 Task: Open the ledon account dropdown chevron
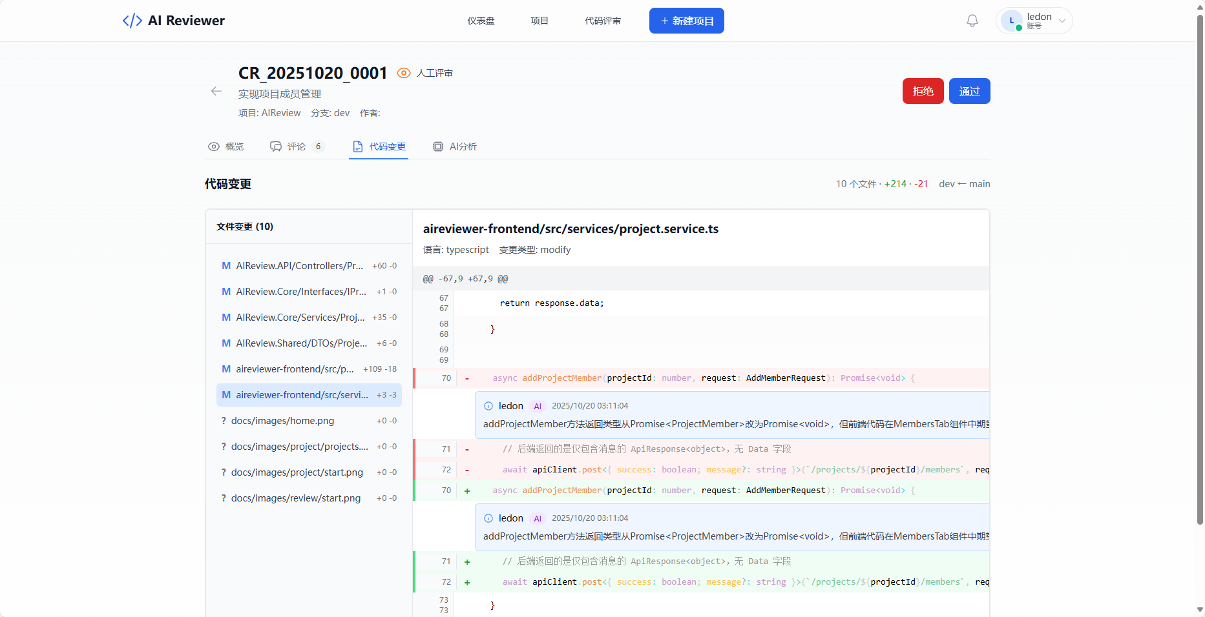coord(1062,21)
